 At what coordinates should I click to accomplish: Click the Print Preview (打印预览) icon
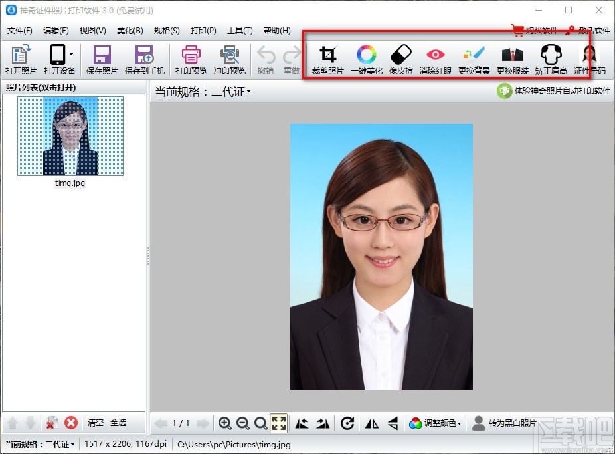tap(191, 60)
